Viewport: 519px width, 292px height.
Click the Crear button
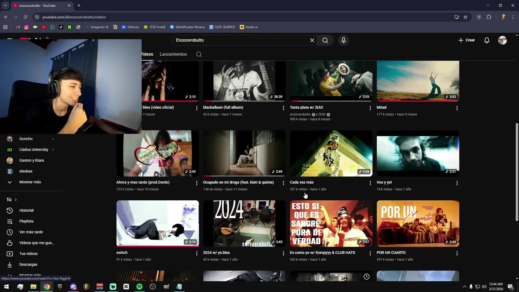(x=466, y=40)
